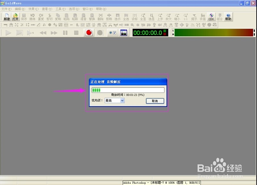Screen dimensions: 257x185
Task: Click the 缩小 (Zoom out) icon
Action: 177,17
